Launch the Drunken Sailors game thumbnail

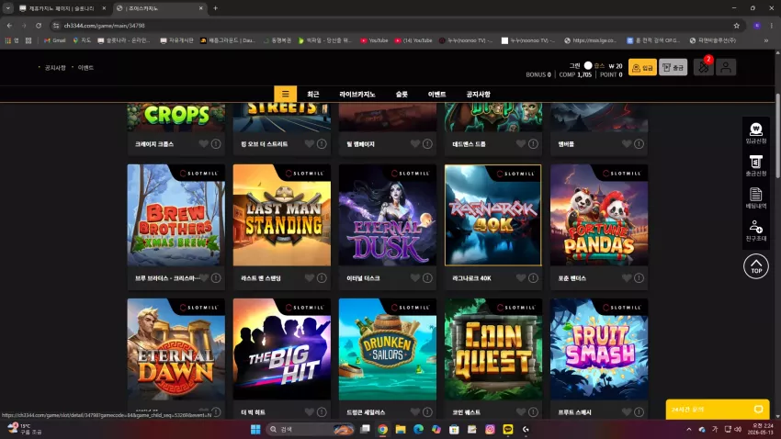[387, 349]
